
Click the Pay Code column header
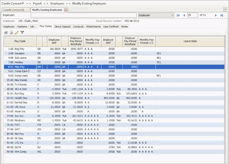pyautogui.click(x=20, y=41)
